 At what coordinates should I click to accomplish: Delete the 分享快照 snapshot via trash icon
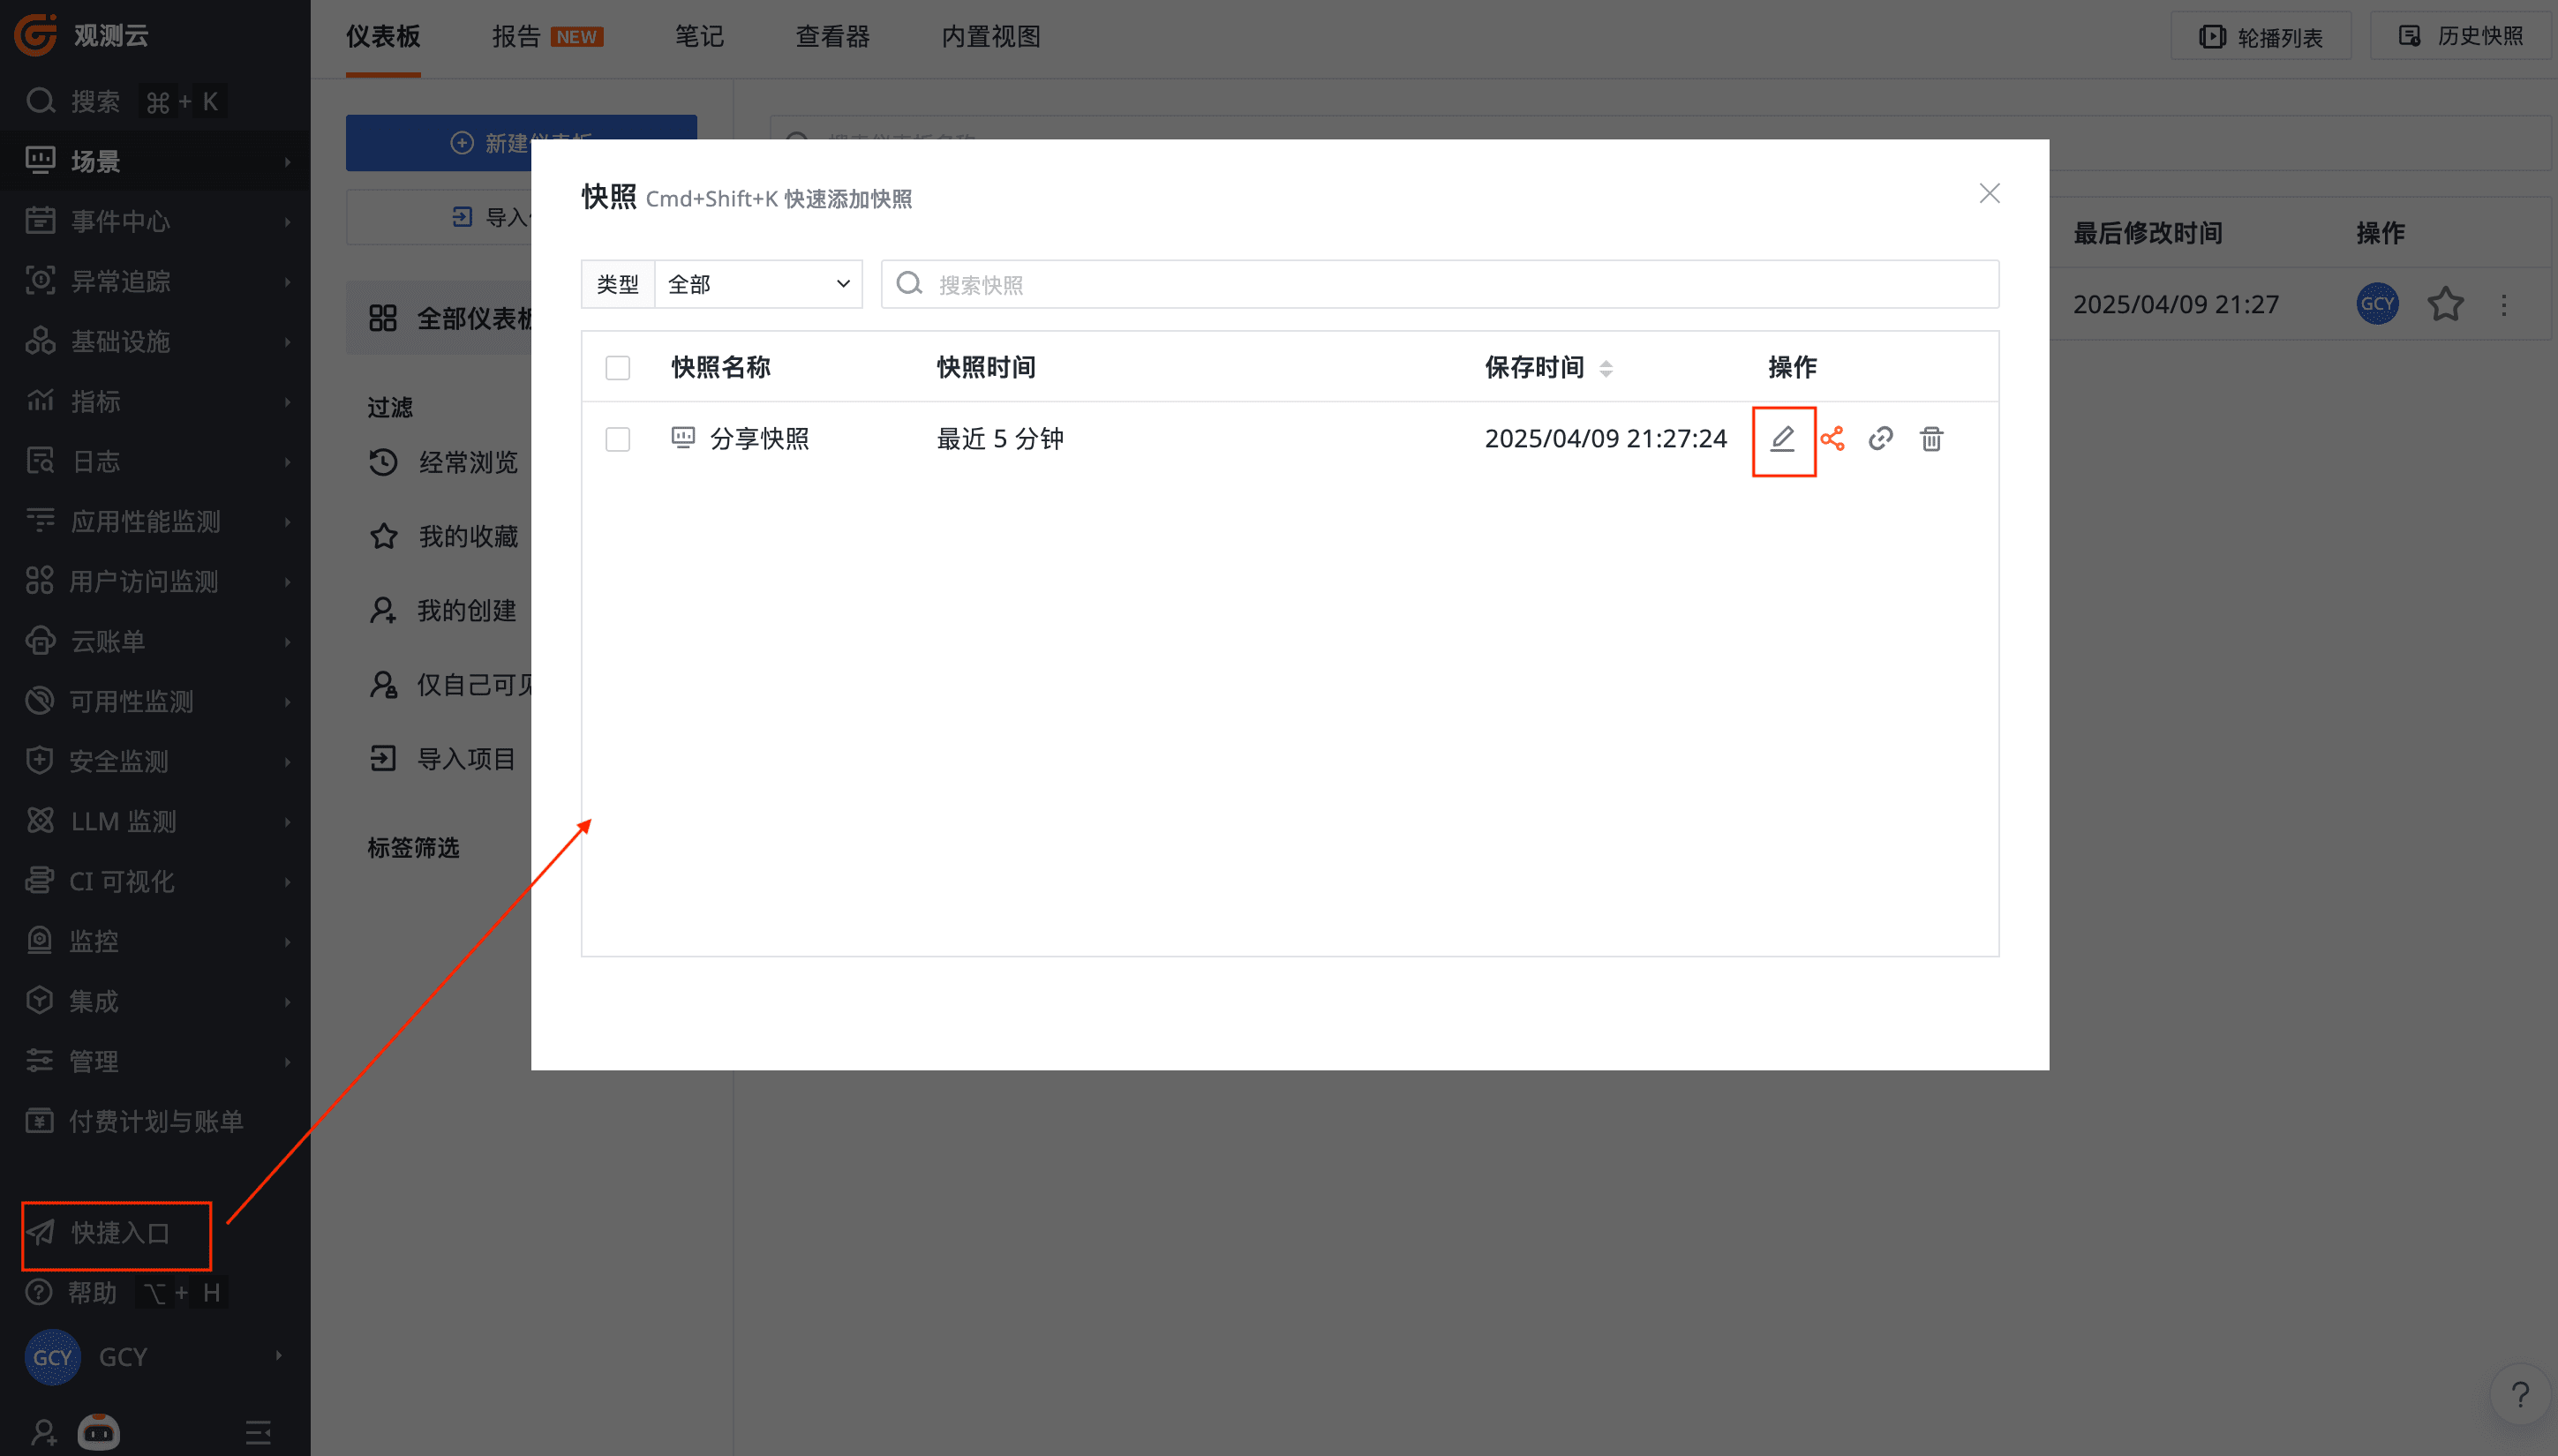(x=1931, y=439)
